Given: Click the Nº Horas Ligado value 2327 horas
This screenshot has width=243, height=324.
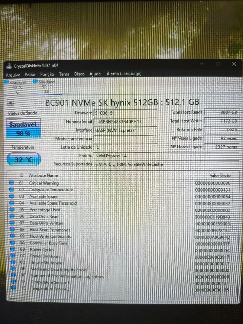Looking at the screenshot, I should pos(221,147).
